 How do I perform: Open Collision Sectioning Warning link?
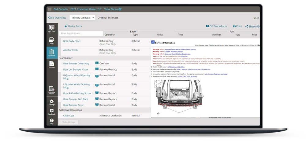[x=174, y=52]
